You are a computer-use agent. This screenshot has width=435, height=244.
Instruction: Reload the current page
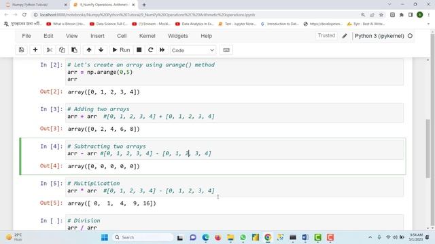point(24,15)
